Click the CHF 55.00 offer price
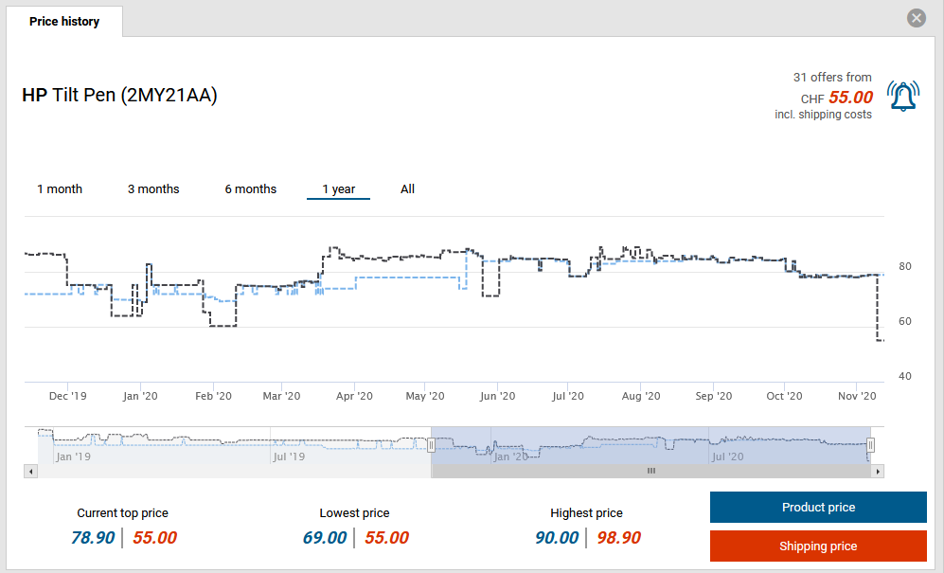The width and height of the screenshot is (944, 573). tap(849, 98)
